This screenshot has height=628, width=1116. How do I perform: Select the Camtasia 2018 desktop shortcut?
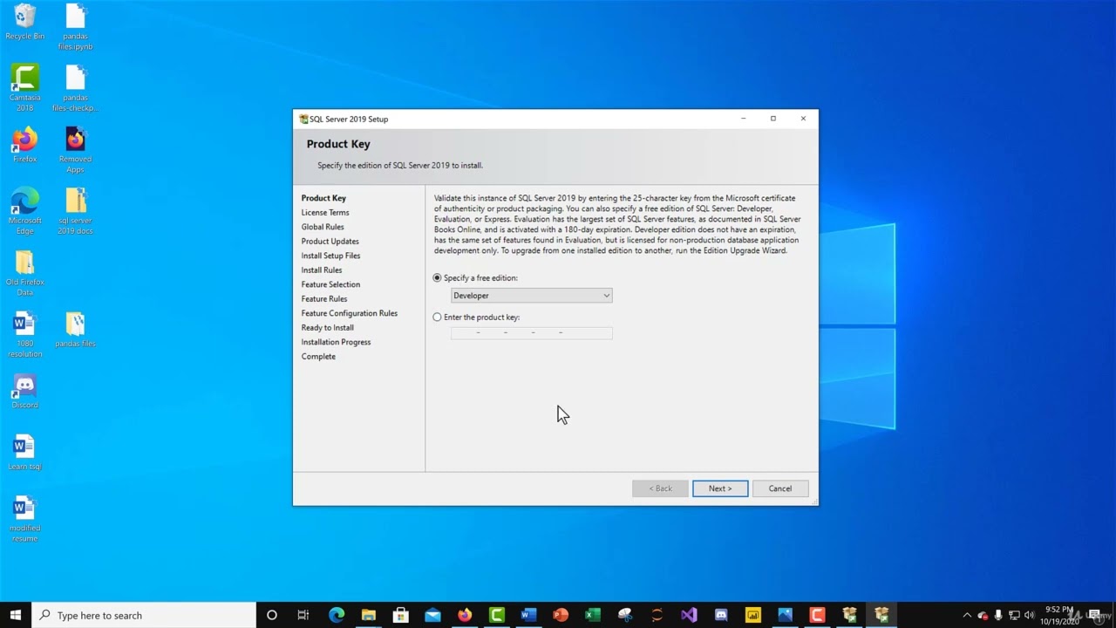(x=24, y=88)
